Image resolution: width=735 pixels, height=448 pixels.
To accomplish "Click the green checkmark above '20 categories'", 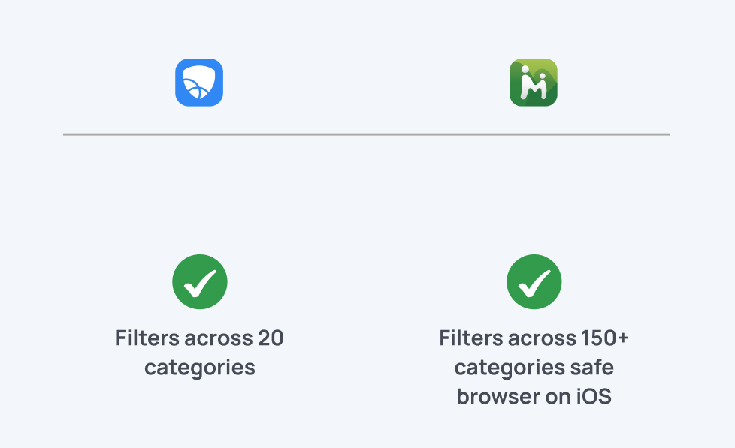I will 200,282.
